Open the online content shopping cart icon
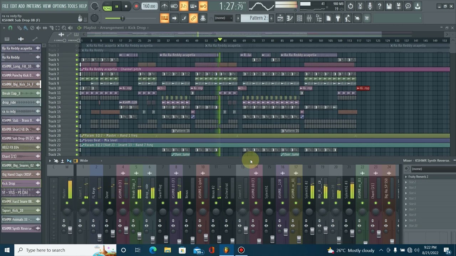This screenshot has height=256, width=456. 367,18
